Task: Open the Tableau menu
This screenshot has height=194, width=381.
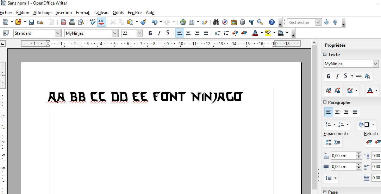Action: (101, 13)
